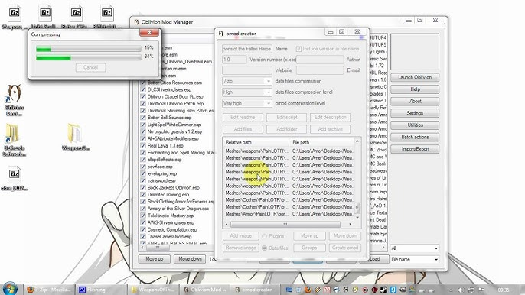Screen dimensions: 525x295
Task: Click the Import/Export button
Action: click(415, 149)
